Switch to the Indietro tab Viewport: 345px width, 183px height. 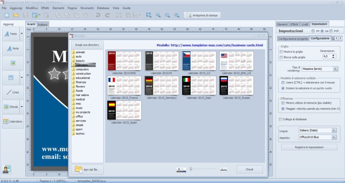[42, 25]
